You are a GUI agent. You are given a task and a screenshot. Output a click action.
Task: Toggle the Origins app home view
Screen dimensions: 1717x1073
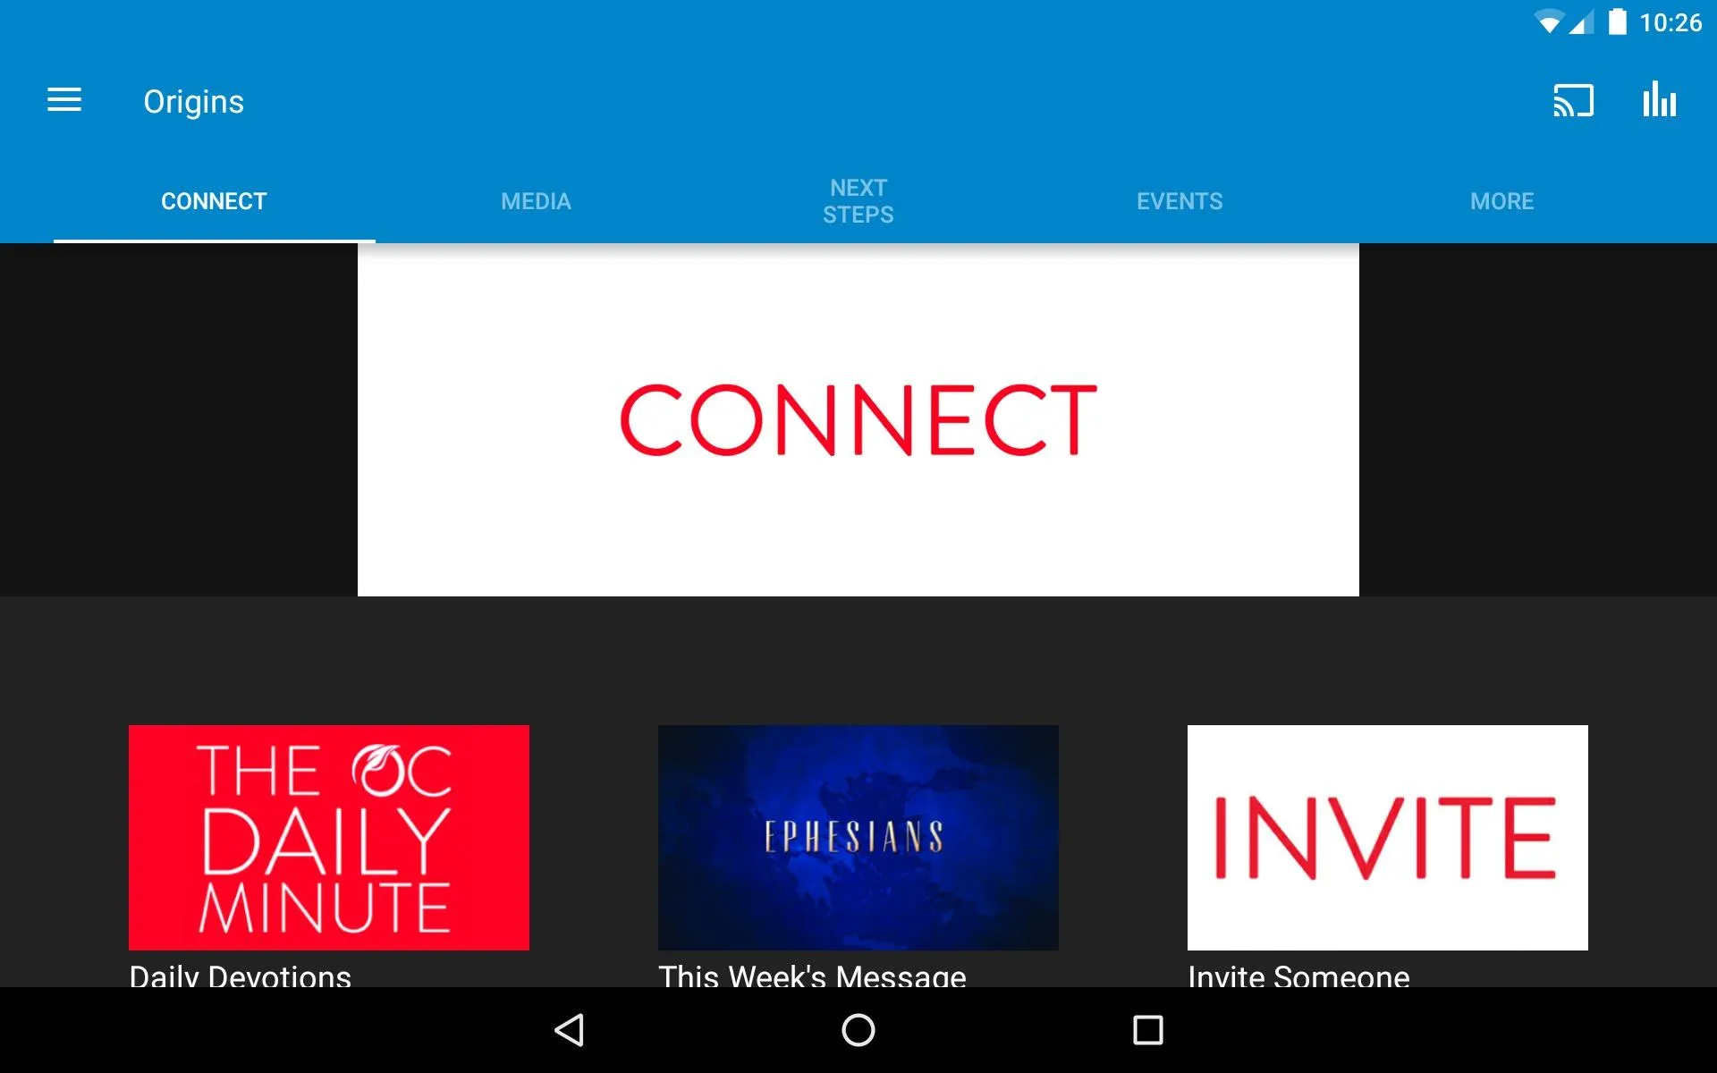tap(64, 101)
